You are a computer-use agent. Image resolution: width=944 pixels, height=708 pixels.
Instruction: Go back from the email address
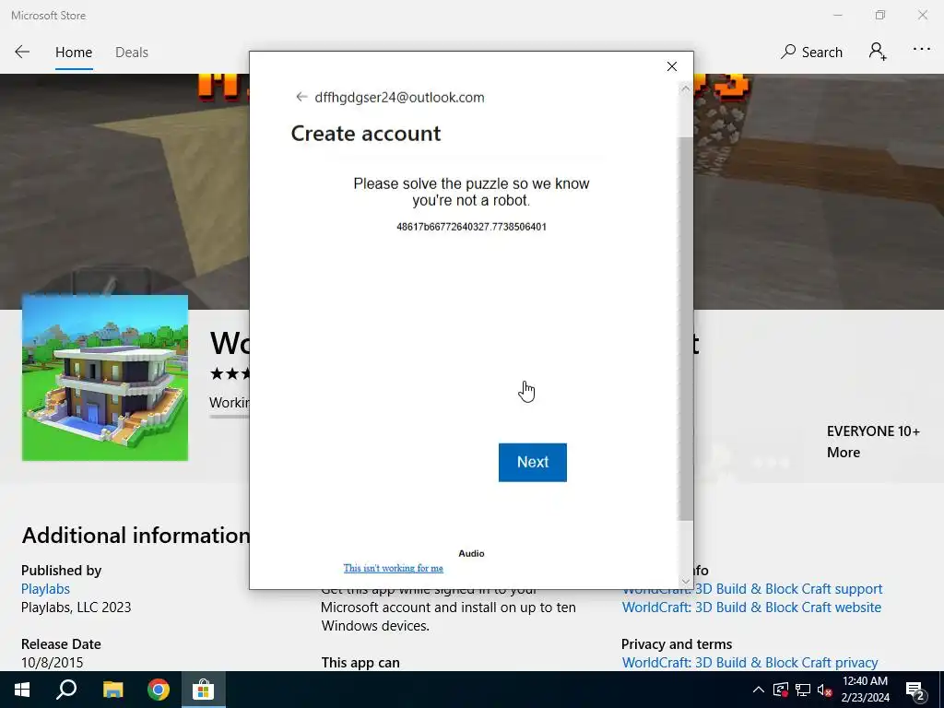pyautogui.click(x=301, y=97)
